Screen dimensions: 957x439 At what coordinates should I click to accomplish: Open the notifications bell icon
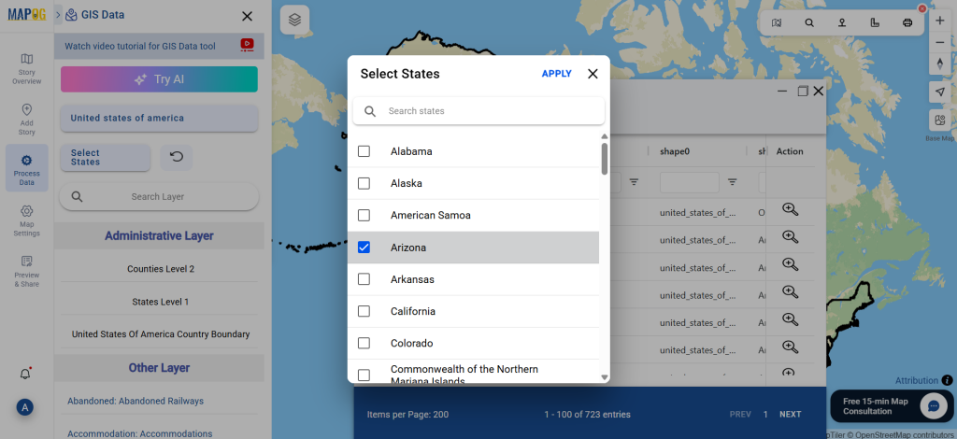pos(25,374)
